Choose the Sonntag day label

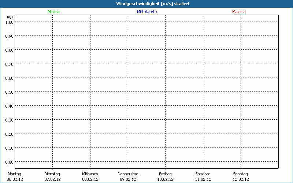tap(241, 174)
